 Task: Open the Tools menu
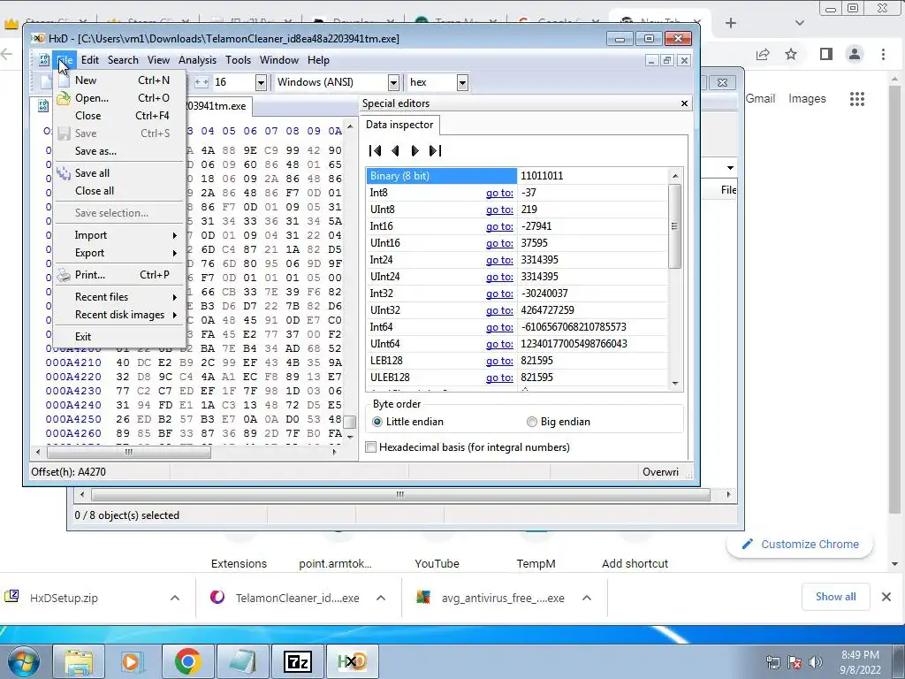pyautogui.click(x=238, y=60)
